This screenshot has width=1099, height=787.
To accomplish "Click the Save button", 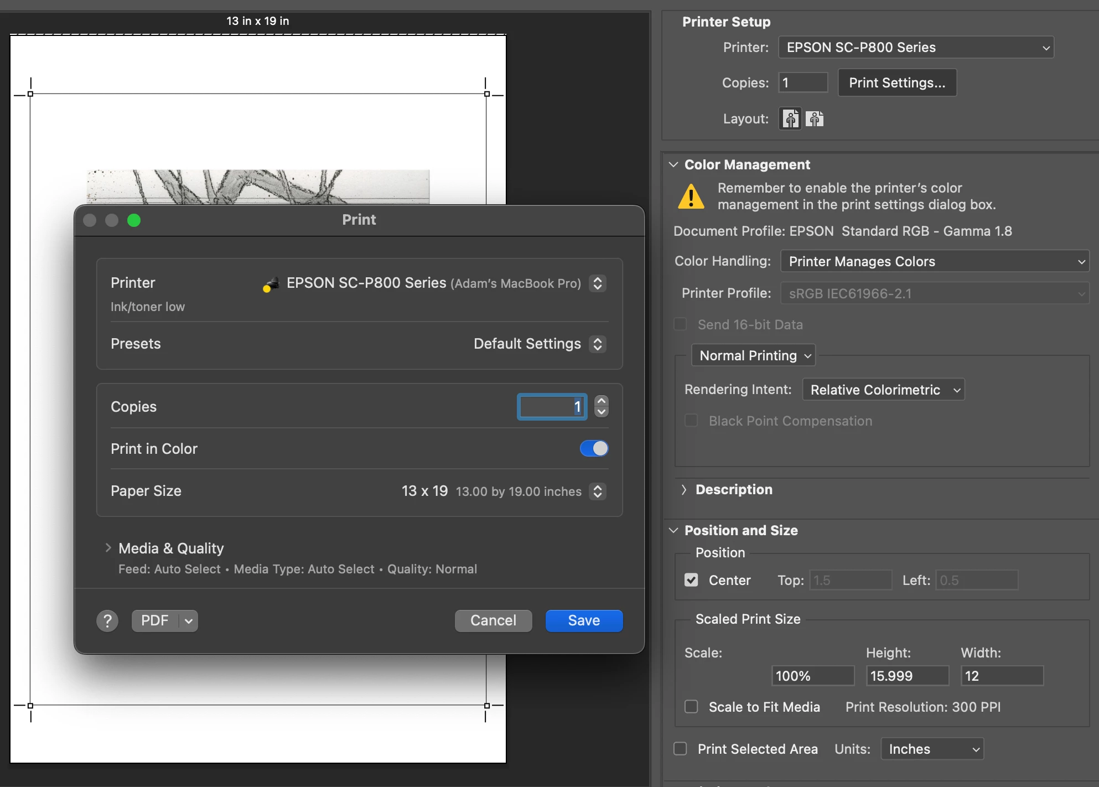I will pos(584,621).
